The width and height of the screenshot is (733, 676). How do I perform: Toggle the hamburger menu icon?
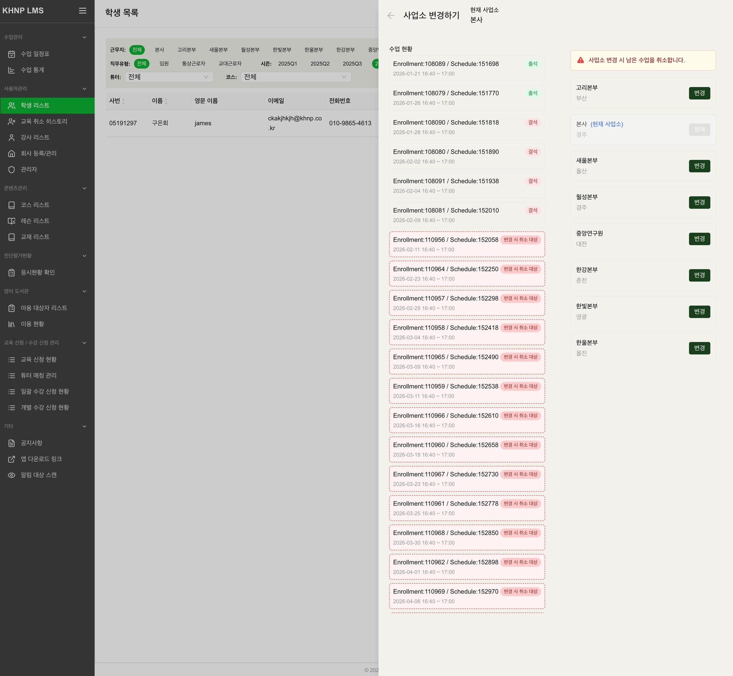coord(83,11)
